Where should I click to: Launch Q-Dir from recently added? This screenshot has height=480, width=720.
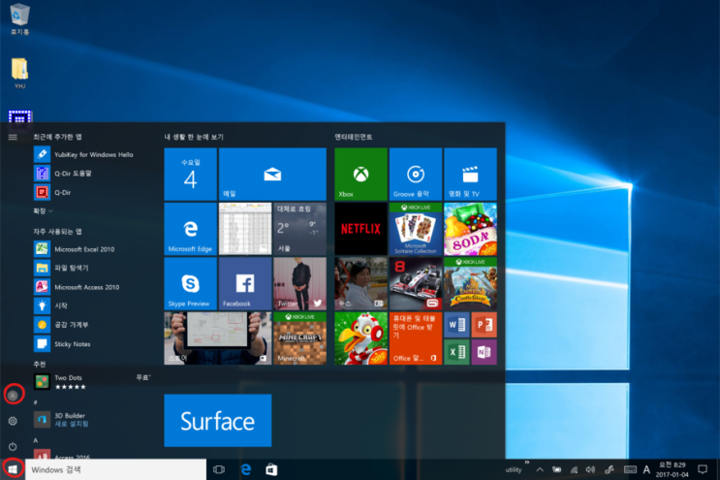pos(92,192)
